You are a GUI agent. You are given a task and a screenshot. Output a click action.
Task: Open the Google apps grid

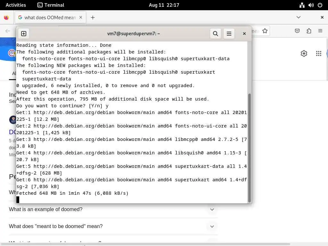319,53
